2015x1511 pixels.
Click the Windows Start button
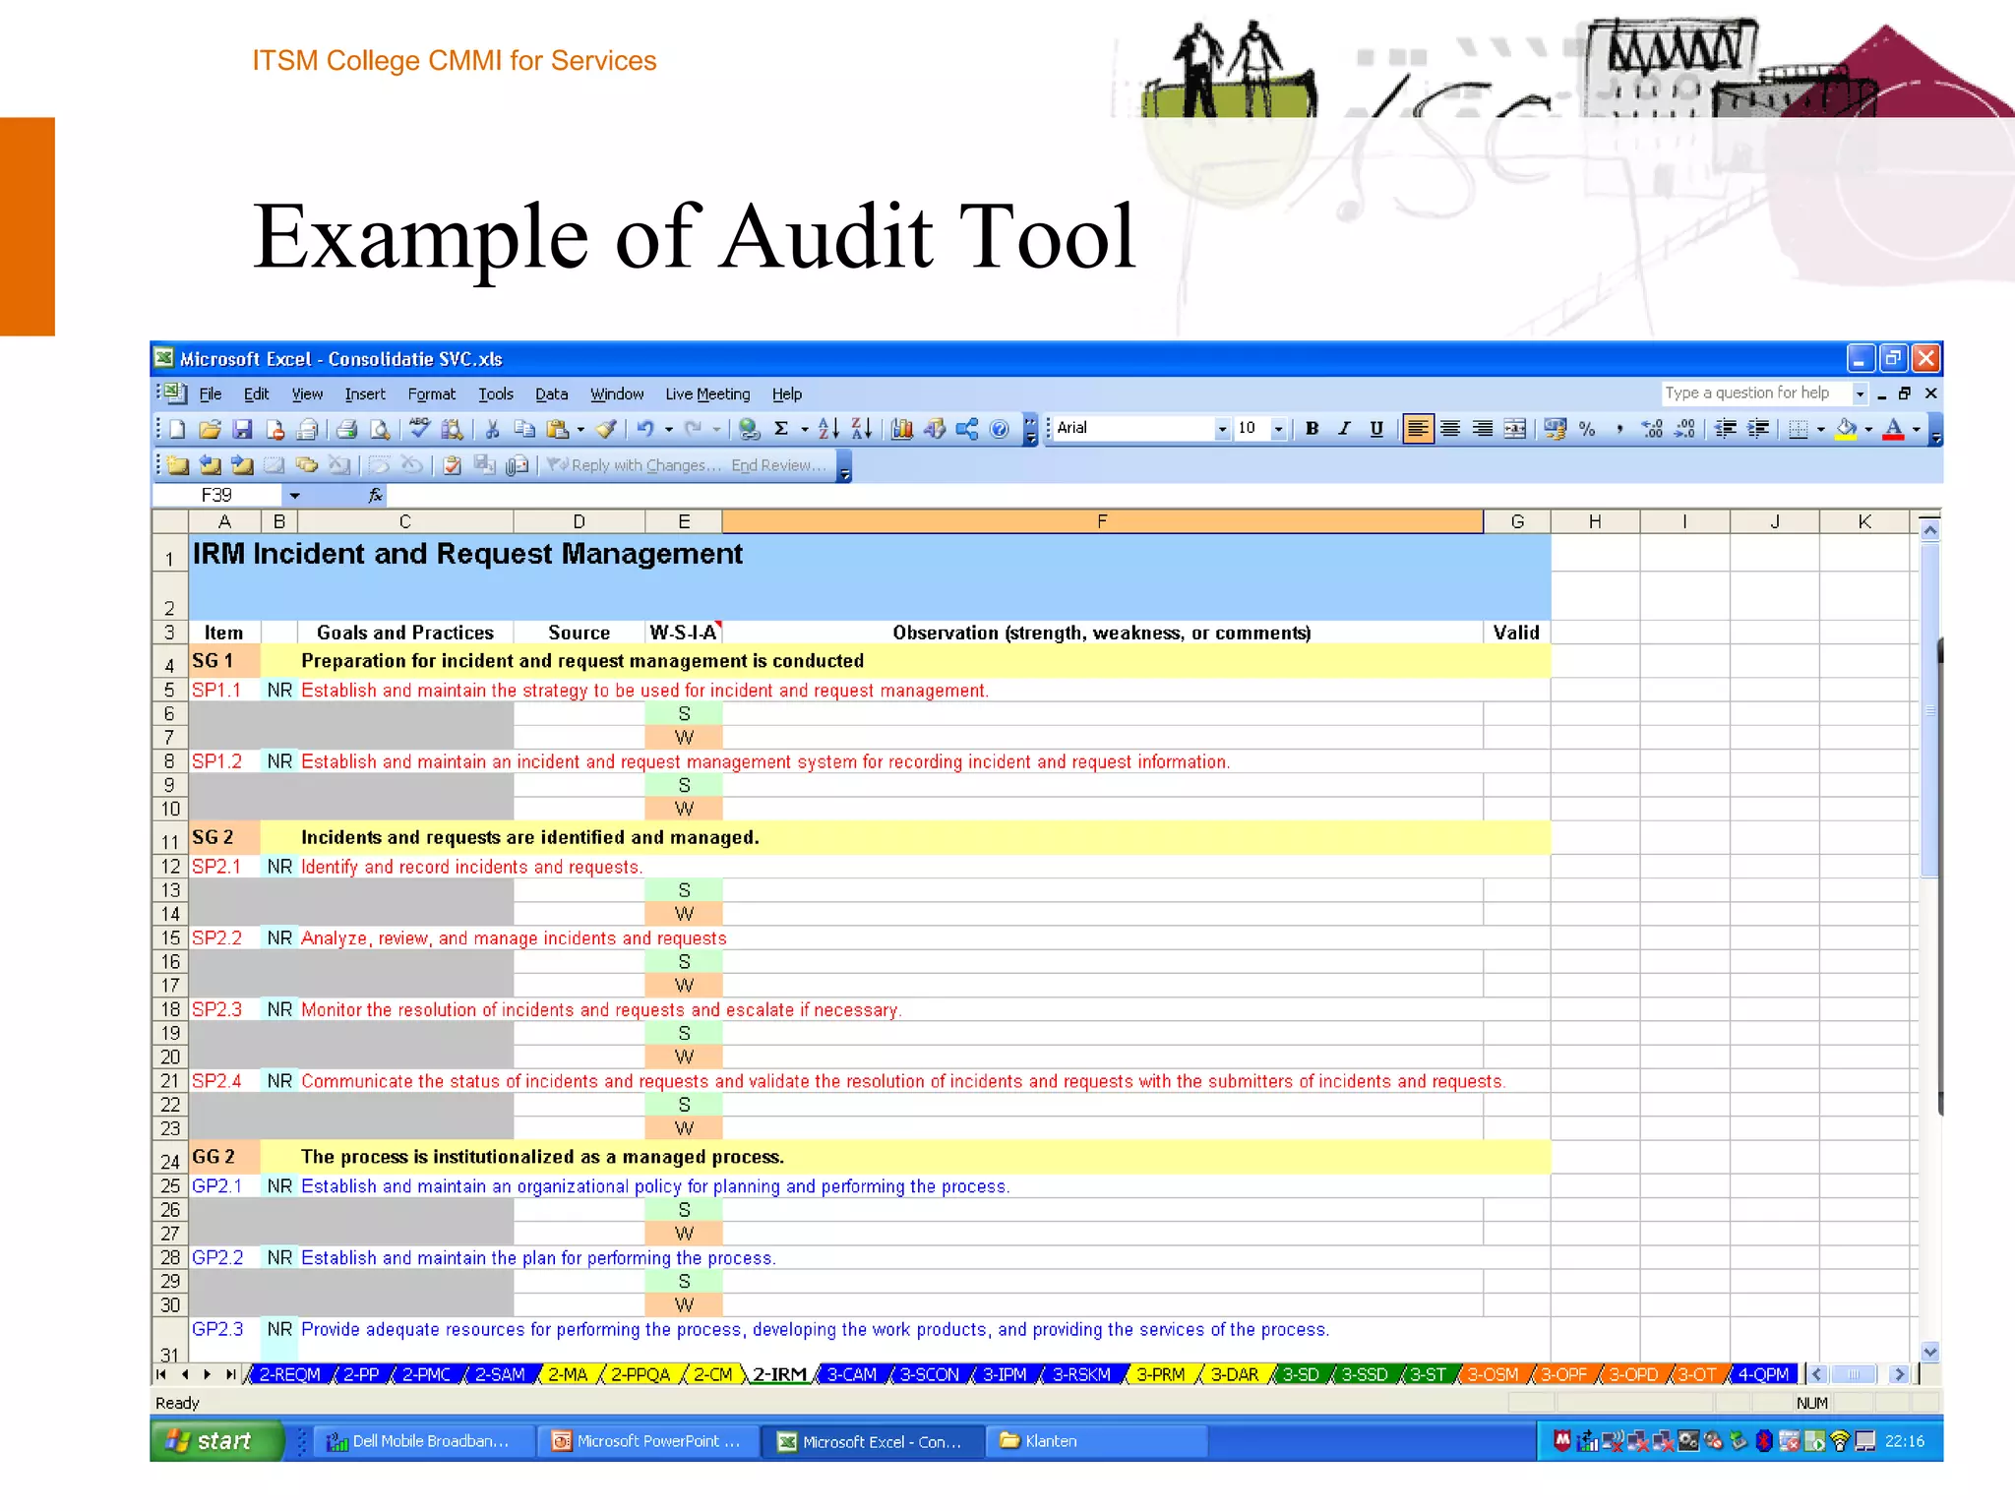[216, 1441]
